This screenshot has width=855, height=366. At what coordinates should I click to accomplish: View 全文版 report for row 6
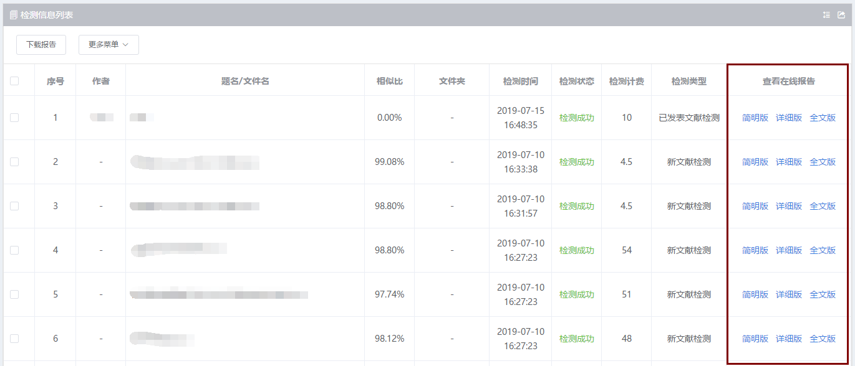coord(823,339)
